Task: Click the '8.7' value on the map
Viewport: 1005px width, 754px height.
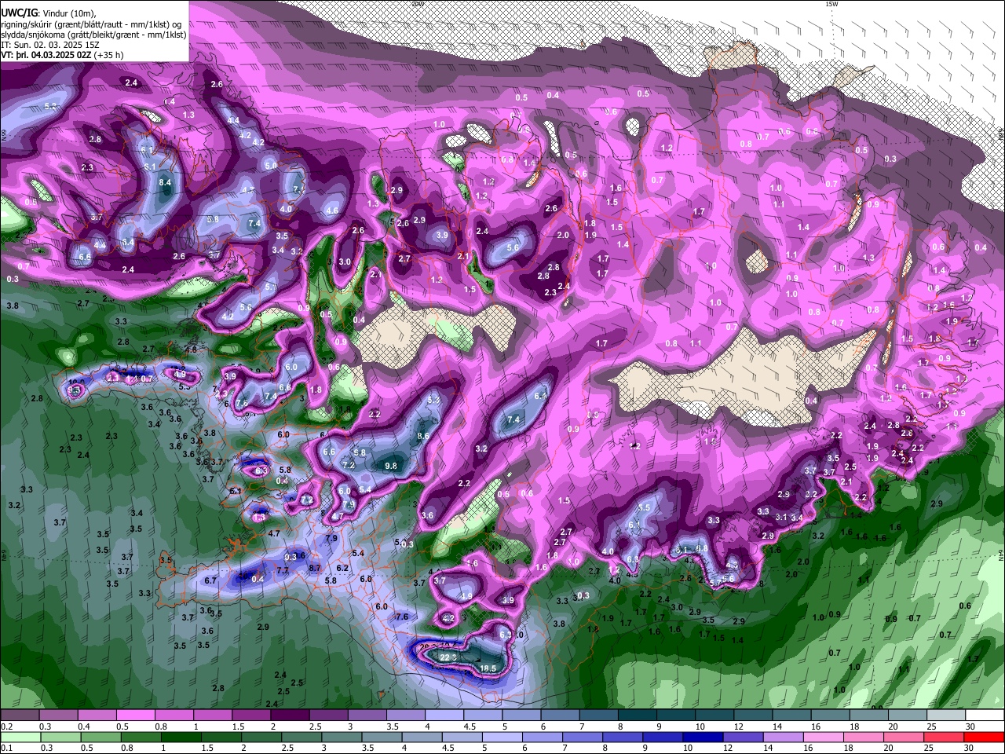Action: click(x=315, y=567)
